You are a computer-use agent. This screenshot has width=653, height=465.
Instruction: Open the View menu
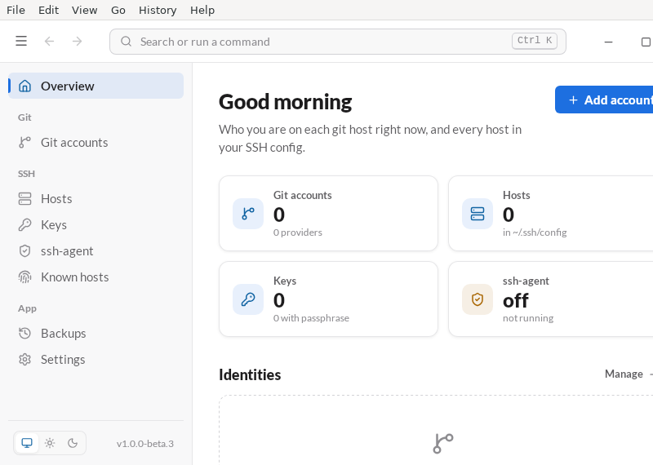85,10
